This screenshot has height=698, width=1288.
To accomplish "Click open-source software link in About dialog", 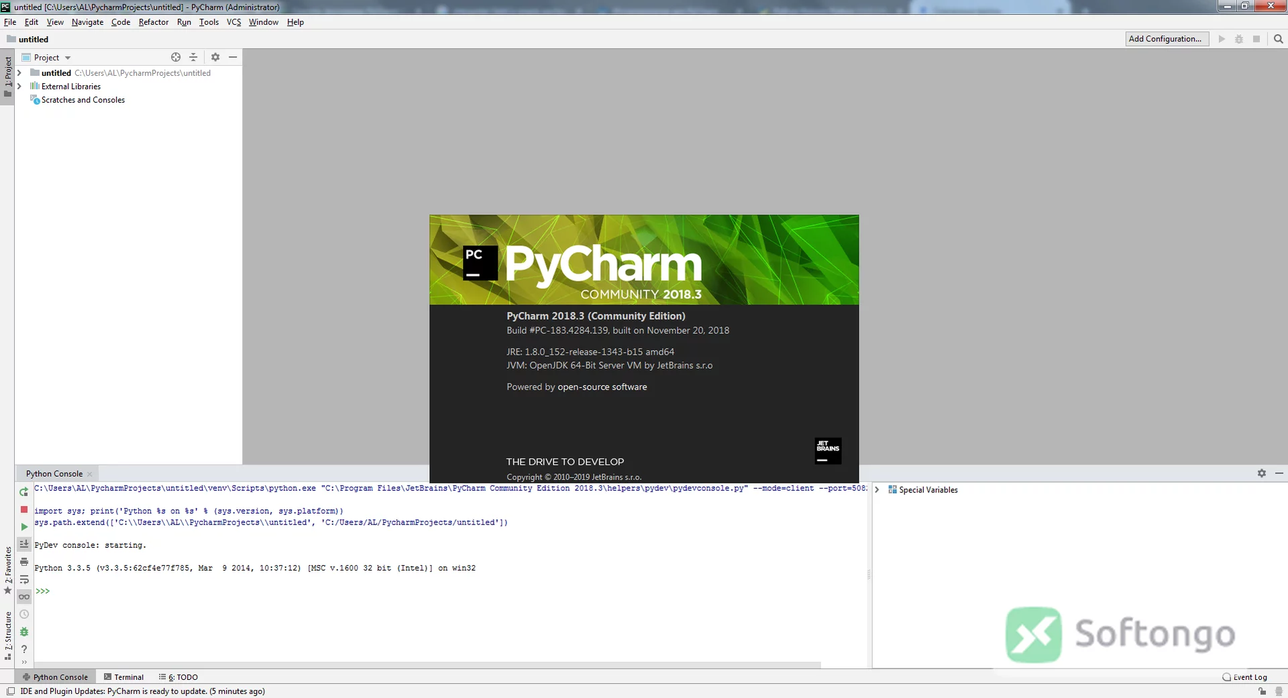I will tap(602, 387).
